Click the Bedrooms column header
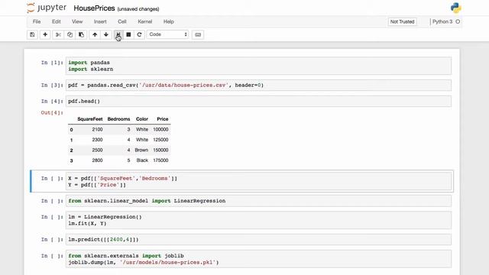The image size is (489, 275). (x=118, y=119)
